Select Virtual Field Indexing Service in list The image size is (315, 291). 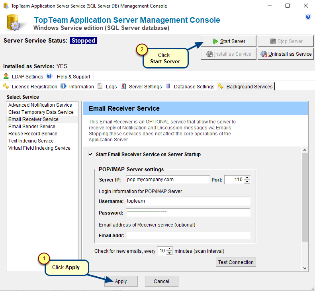tap(42, 148)
